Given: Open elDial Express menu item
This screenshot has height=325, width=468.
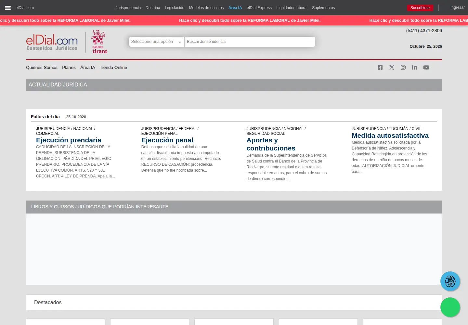Looking at the screenshot, I should (259, 8).
